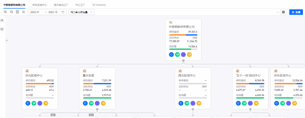Screen dimensions: 305x118
Task: Expand the left side panel arrow
Action: click(x=7, y=40)
